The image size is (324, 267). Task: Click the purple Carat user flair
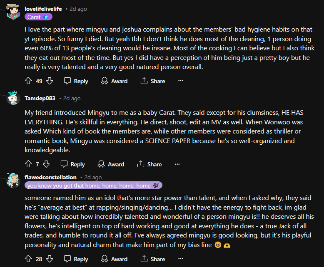tap(38, 17)
